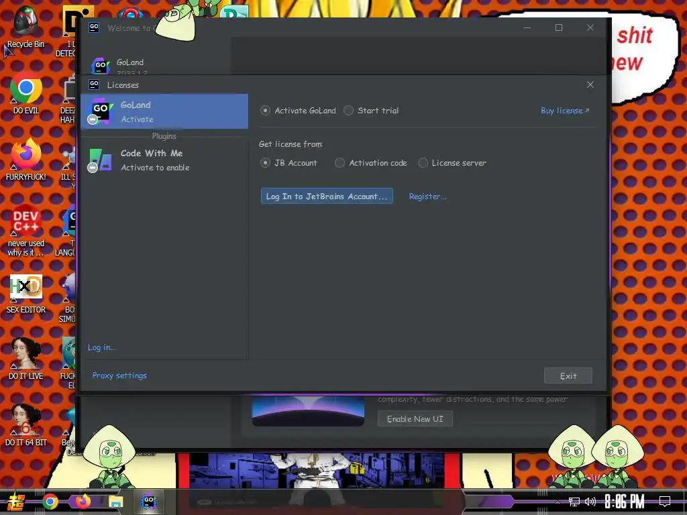Open the Dev C++ desktop shortcut
The height and width of the screenshot is (515, 687).
coord(26,230)
